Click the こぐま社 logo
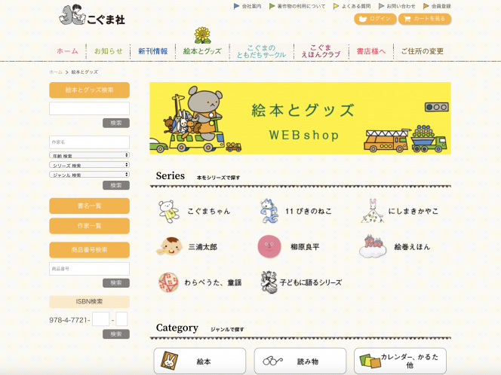501x375 pixels. [x=92, y=15]
